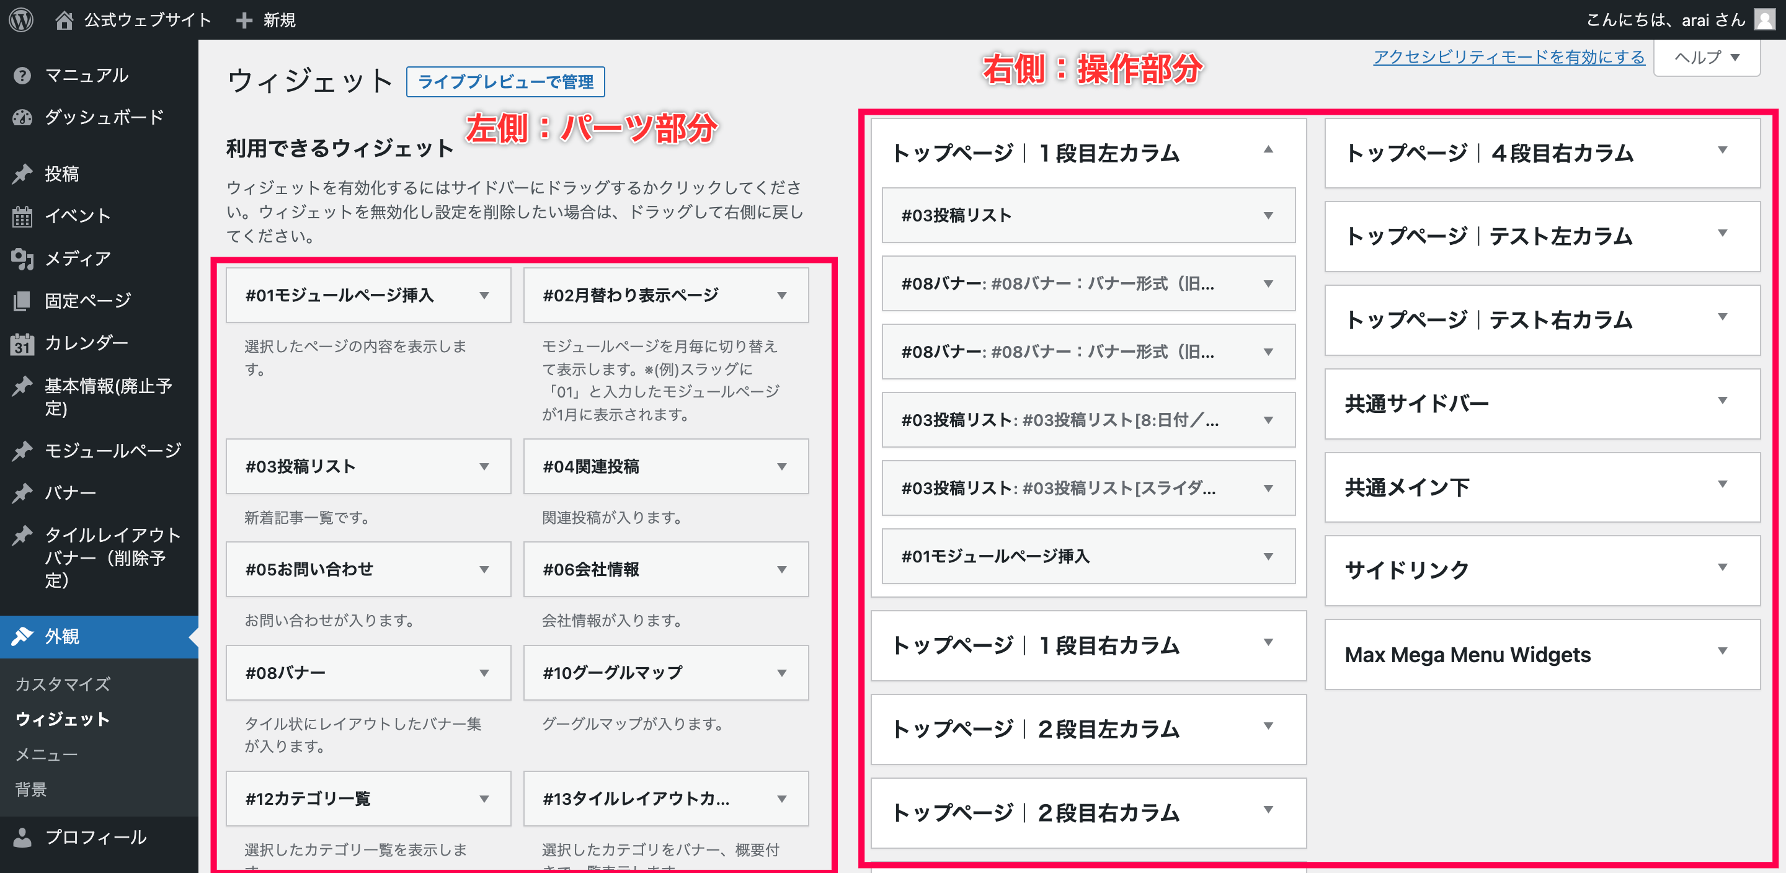
Task: Click the マニュアル question mark icon
Action: 22,75
